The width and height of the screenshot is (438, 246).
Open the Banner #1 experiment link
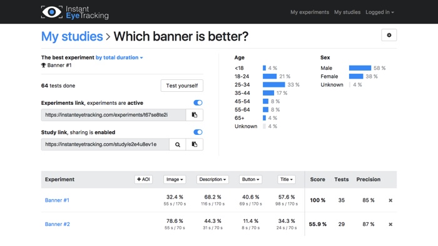[57, 200]
